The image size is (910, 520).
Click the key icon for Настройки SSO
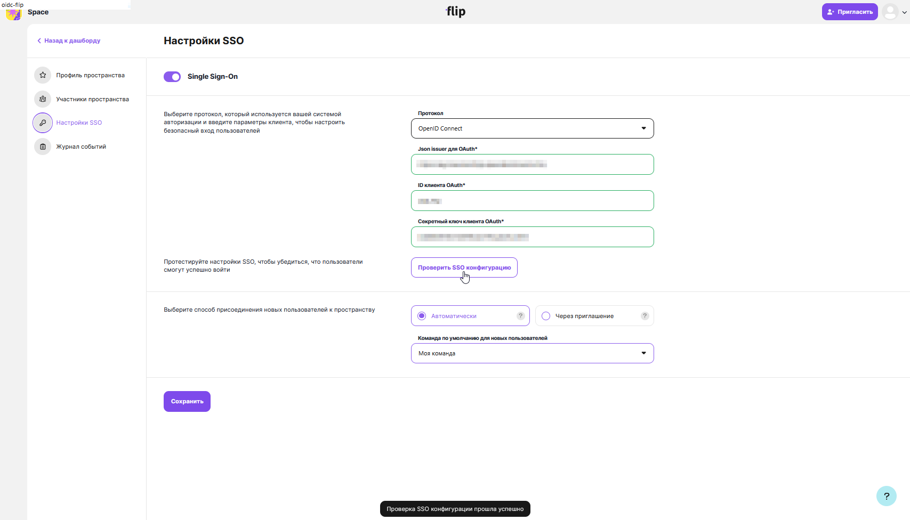pos(43,123)
